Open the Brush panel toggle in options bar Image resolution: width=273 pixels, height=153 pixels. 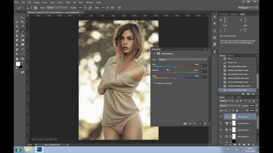[36, 8]
